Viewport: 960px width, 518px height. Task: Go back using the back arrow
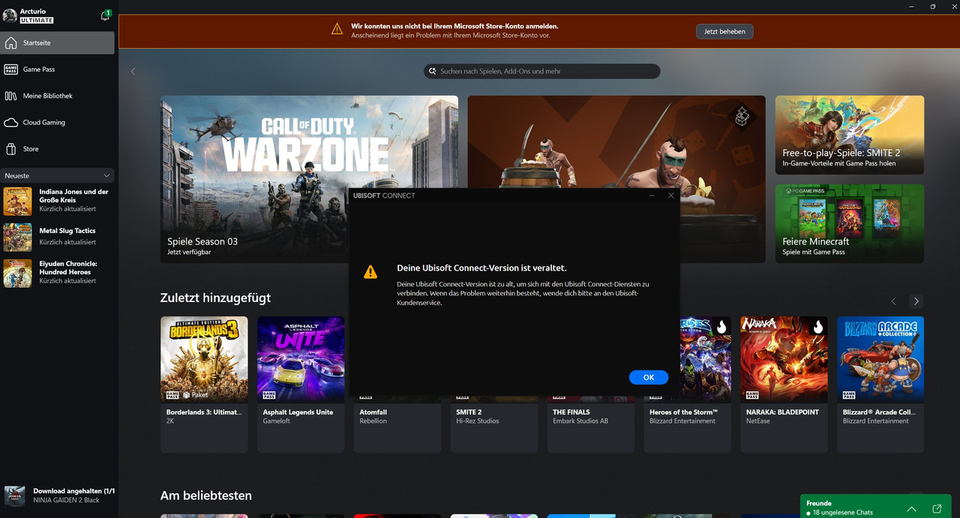[133, 71]
